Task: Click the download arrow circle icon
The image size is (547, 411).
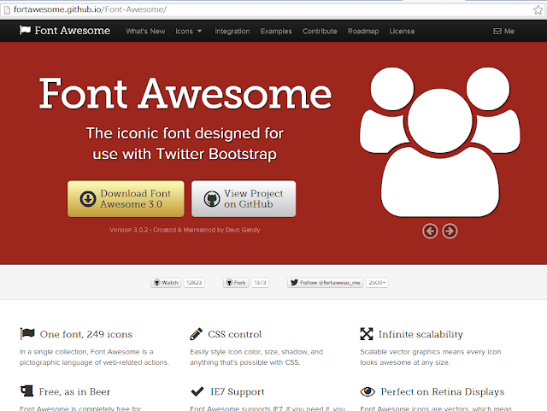Action: pyautogui.click(x=88, y=199)
